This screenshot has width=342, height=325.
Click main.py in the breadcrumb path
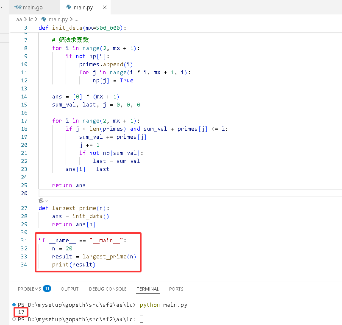click(x=58, y=20)
